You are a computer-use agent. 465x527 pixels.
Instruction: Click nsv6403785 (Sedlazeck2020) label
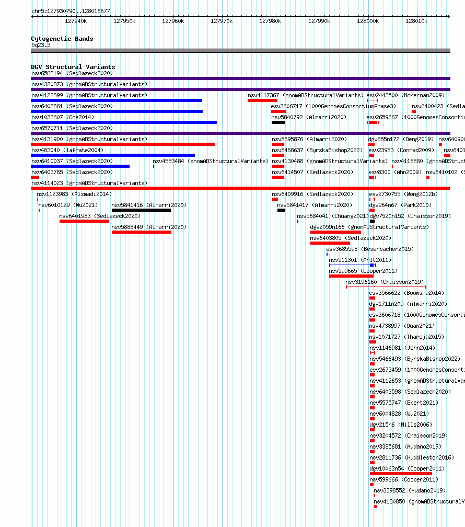click(72, 172)
